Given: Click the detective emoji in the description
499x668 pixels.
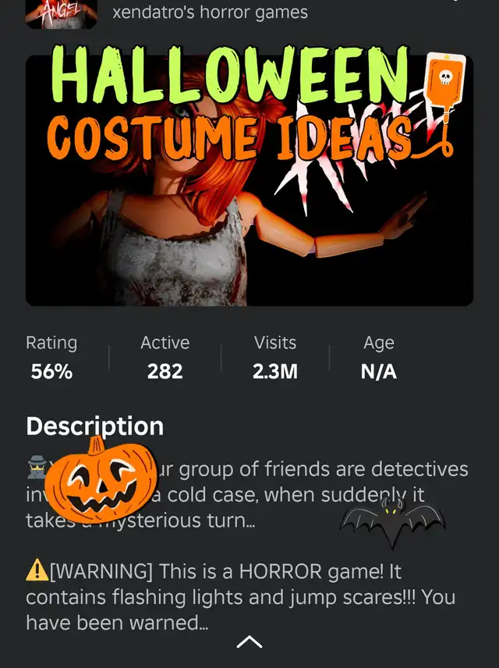Looking at the screenshot, I should pyautogui.click(x=37, y=467).
